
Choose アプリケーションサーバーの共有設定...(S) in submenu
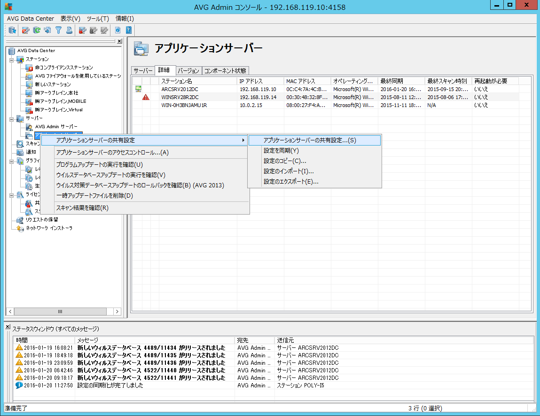(x=314, y=140)
